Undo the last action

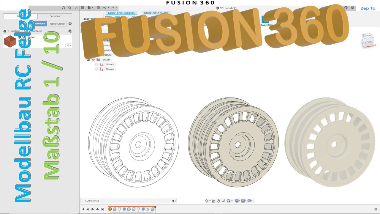[x=104, y=8]
